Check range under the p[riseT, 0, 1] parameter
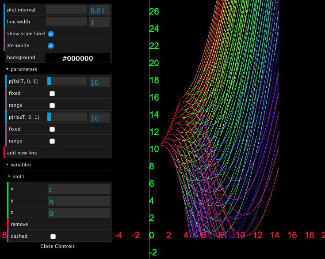The width and height of the screenshot is (325, 259). pyautogui.click(x=52, y=141)
